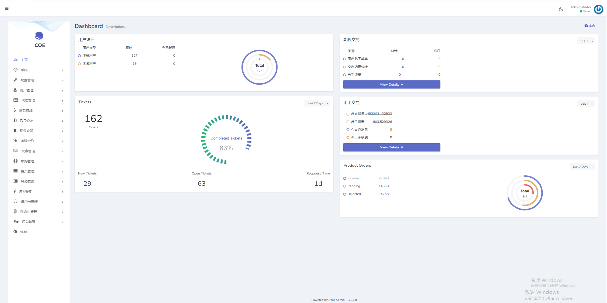Toggle the hamburger sidebar menu icon
This screenshot has width=607, height=303.
click(7, 8)
